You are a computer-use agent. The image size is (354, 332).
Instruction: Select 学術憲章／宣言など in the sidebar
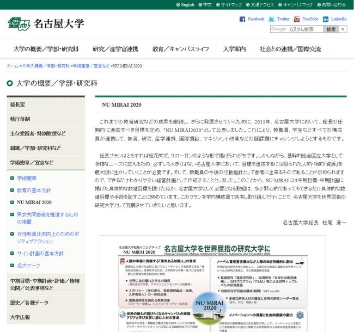coord(46,162)
